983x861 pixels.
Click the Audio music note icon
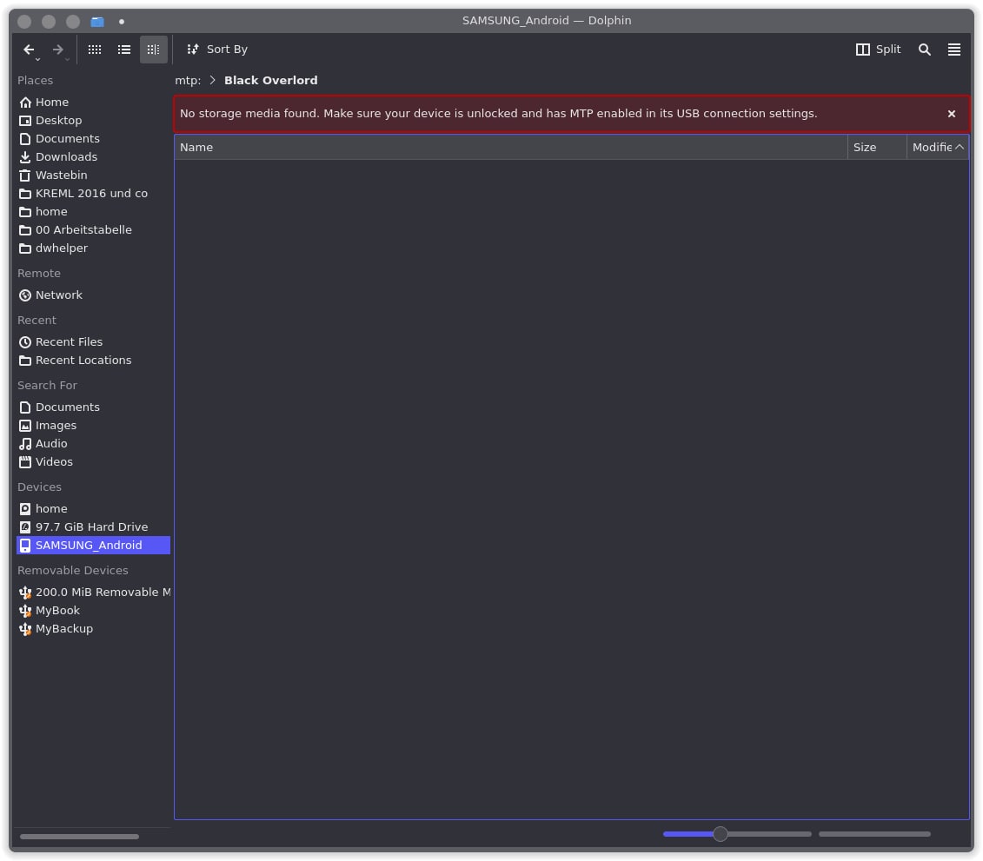point(25,444)
